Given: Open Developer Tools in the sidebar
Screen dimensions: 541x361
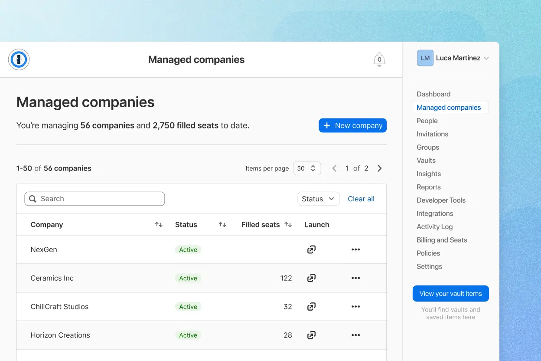Looking at the screenshot, I should [441, 200].
